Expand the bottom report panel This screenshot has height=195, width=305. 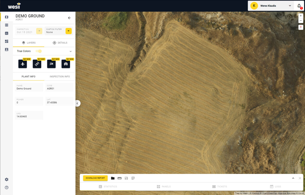click(x=293, y=178)
